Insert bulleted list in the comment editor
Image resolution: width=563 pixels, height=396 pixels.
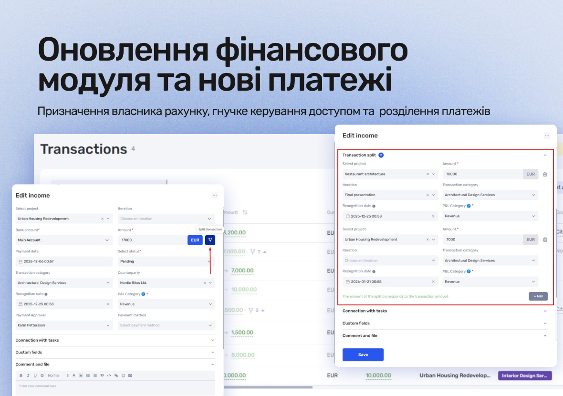point(95,375)
